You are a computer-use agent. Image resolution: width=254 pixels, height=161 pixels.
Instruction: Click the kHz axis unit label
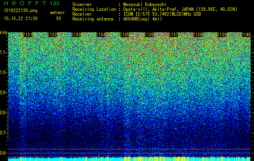pyautogui.click(x=4, y=33)
